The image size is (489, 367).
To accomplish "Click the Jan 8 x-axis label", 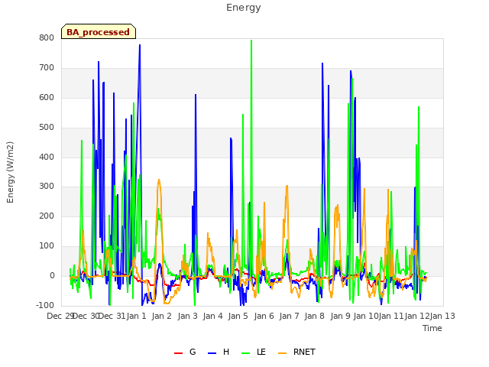I will point(315,316).
